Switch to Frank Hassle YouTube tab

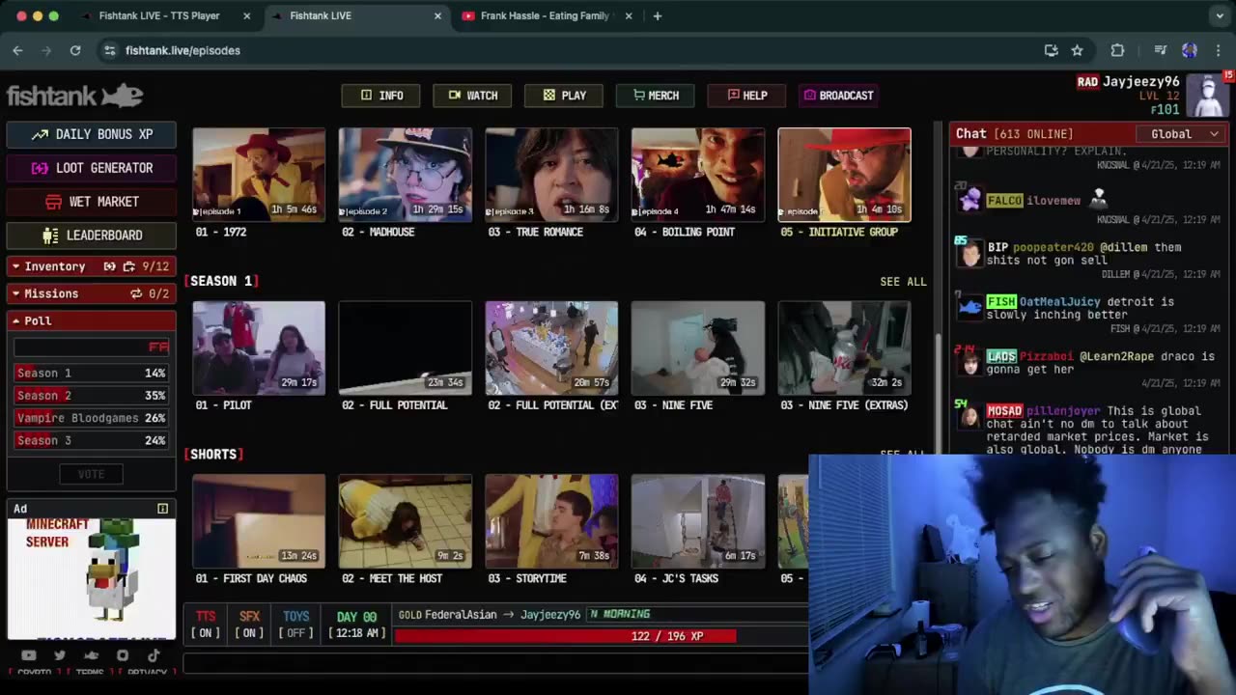pos(545,15)
